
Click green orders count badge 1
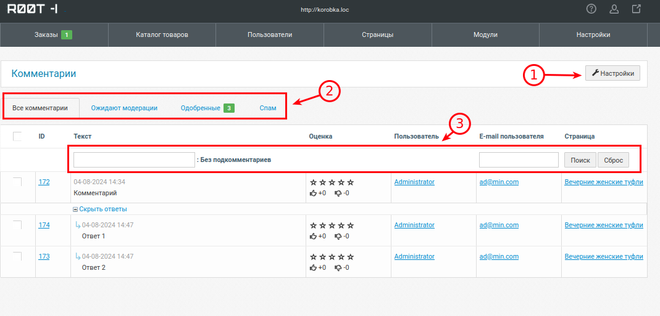click(x=67, y=35)
